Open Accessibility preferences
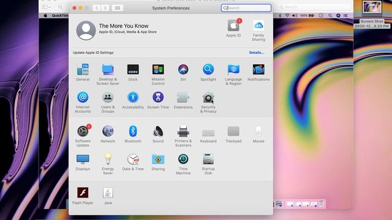 [x=133, y=97]
